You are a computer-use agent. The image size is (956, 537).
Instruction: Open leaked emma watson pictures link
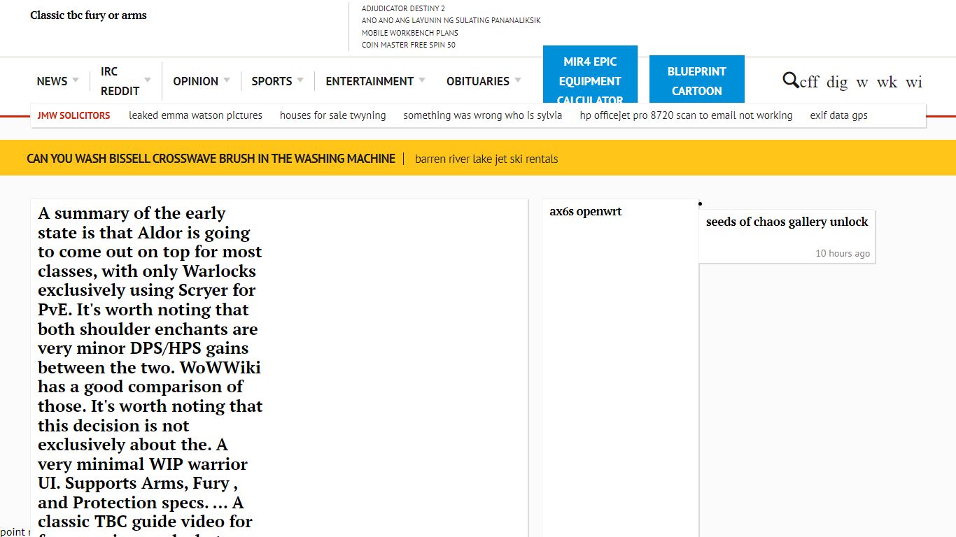pyautogui.click(x=195, y=115)
